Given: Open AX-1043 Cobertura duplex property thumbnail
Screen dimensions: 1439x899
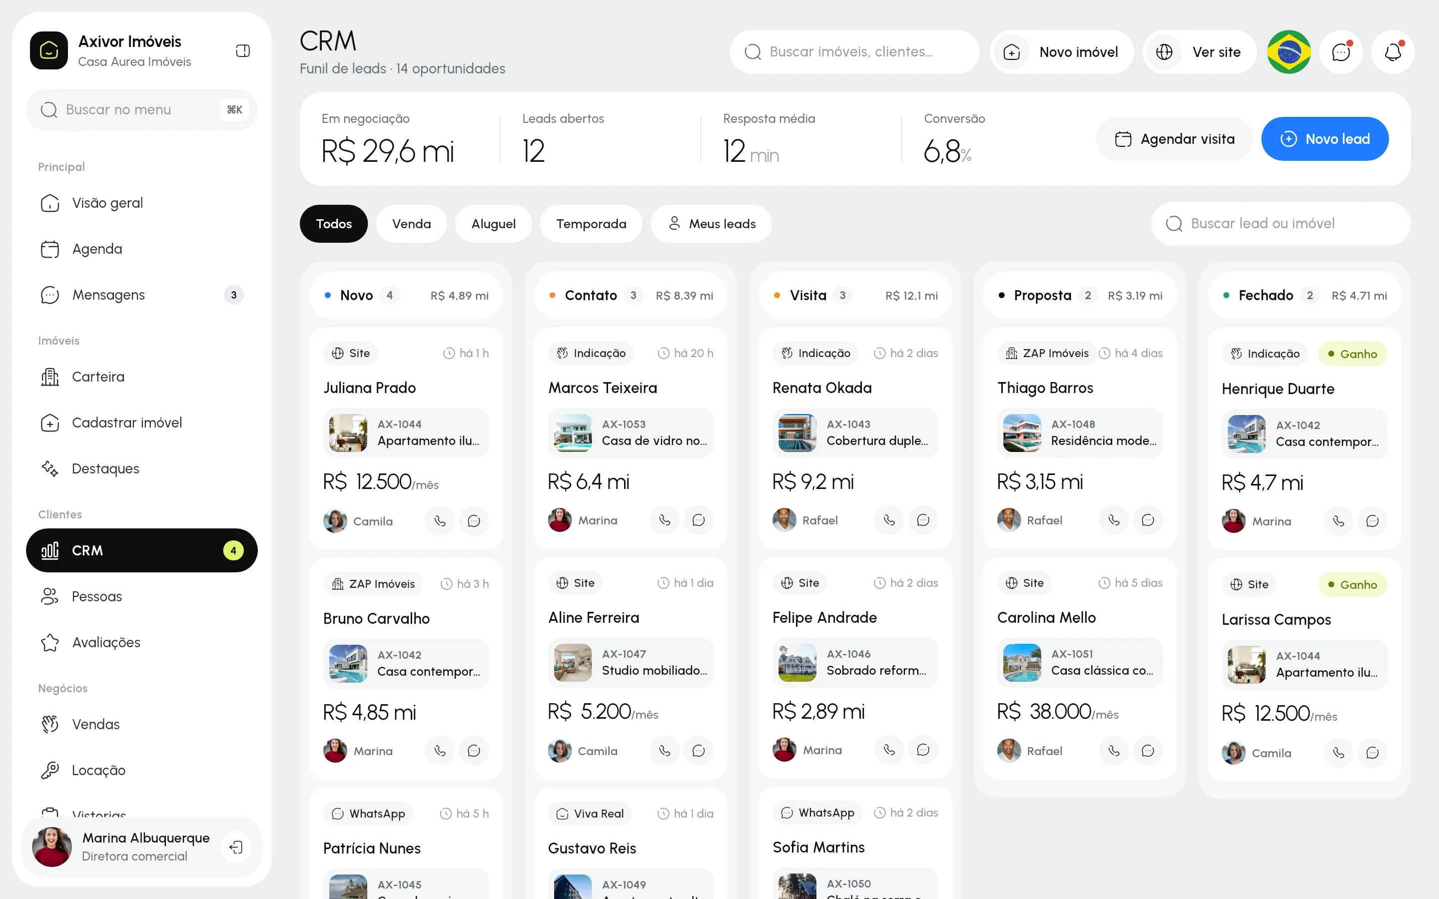Looking at the screenshot, I should [797, 433].
